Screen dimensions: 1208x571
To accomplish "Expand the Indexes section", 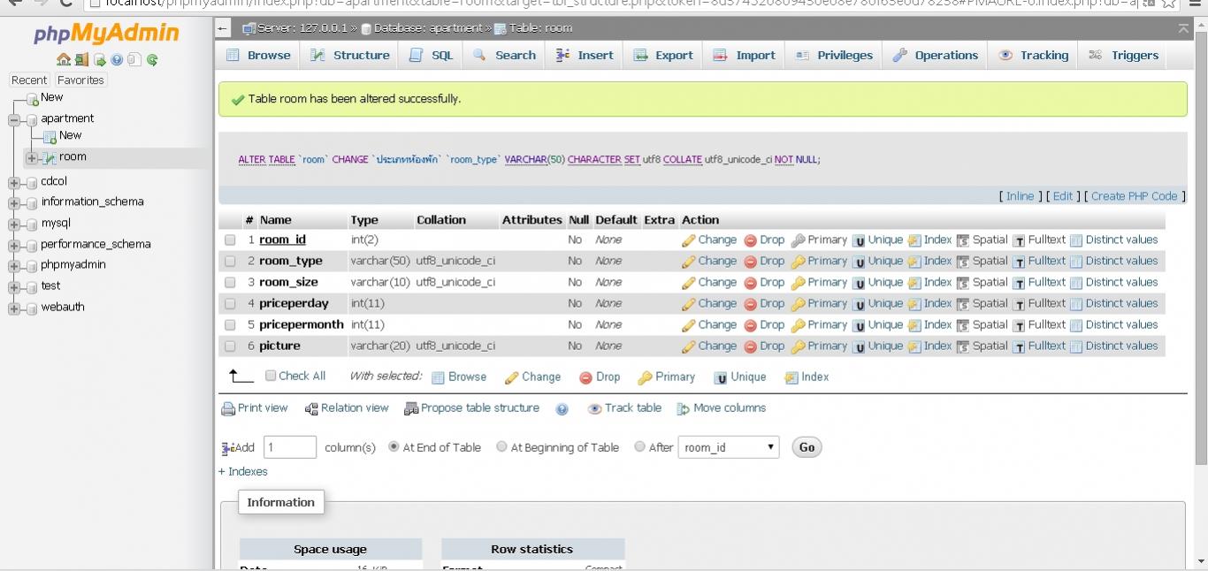I will tap(243, 472).
